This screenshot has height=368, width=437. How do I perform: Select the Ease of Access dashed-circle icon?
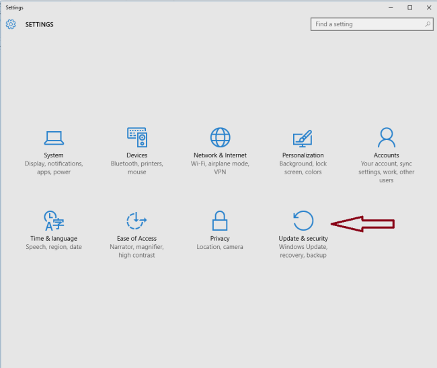(x=136, y=221)
